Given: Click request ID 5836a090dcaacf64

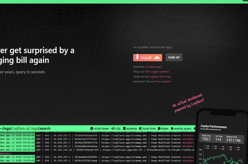Looking at the screenshot, I should click(86, 136).
